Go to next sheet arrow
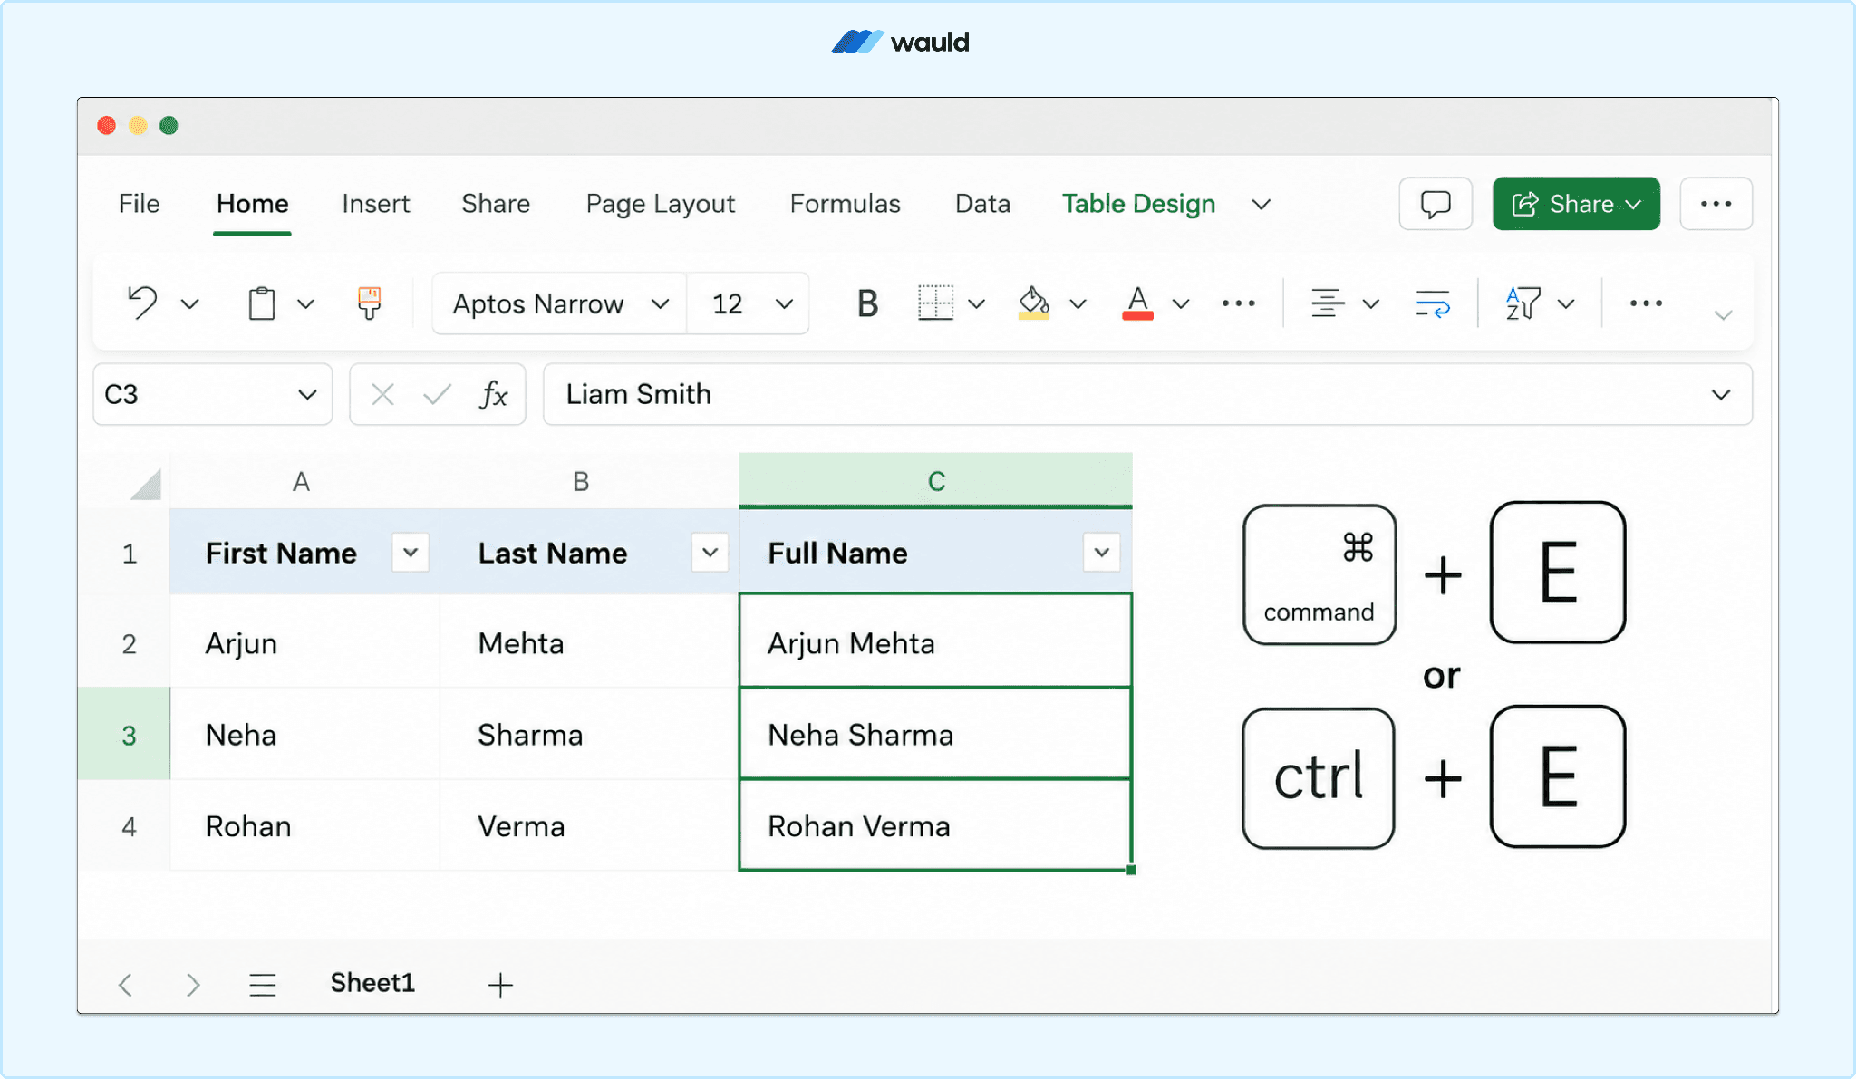This screenshot has height=1079, width=1856. tap(192, 985)
